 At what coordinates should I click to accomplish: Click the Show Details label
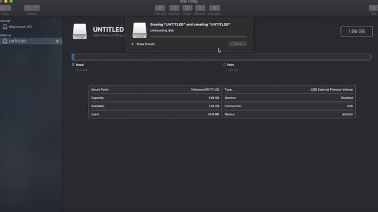(x=146, y=44)
